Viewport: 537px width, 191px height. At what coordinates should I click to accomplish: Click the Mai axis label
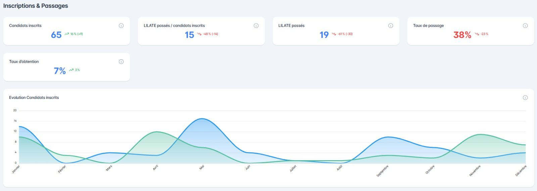pos(202,167)
